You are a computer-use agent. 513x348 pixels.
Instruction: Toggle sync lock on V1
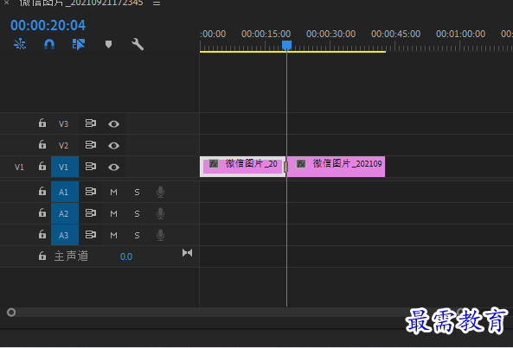[x=91, y=167]
